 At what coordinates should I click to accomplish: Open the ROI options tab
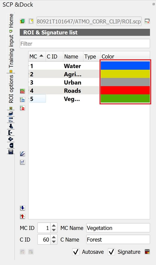click(x=10, y=86)
